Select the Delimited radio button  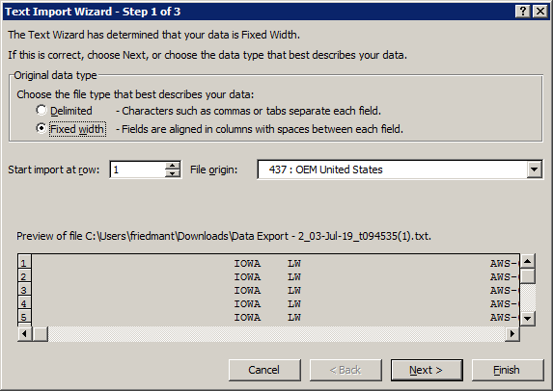coord(41,111)
